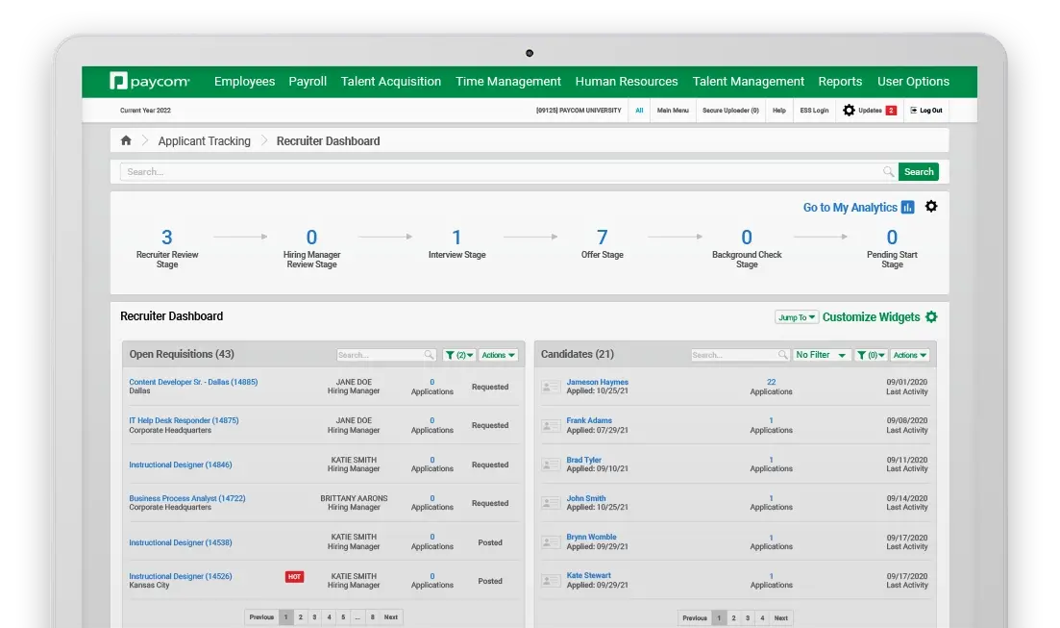This screenshot has width=1060, height=628.
Task: Open the Payroll menu
Action: click(308, 82)
